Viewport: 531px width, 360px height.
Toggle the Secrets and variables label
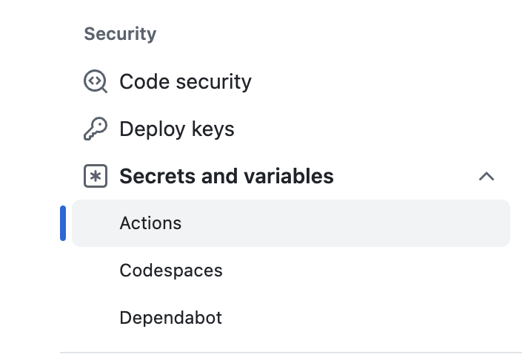tap(227, 176)
